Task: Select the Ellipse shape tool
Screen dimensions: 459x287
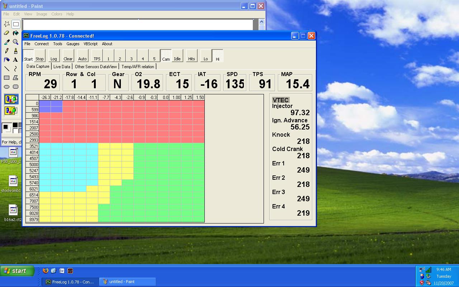Action: pyautogui.click(x=7, y=86)
